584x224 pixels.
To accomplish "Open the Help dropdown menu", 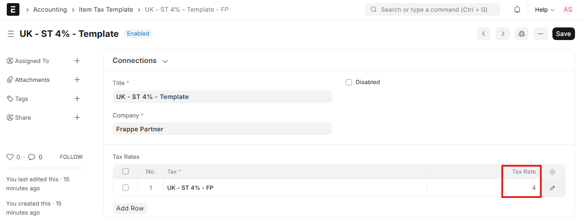I will pos(544,9).
